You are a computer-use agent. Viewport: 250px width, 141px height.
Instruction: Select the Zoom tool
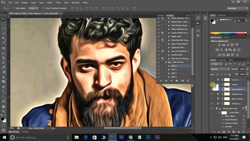pos(4,111)
